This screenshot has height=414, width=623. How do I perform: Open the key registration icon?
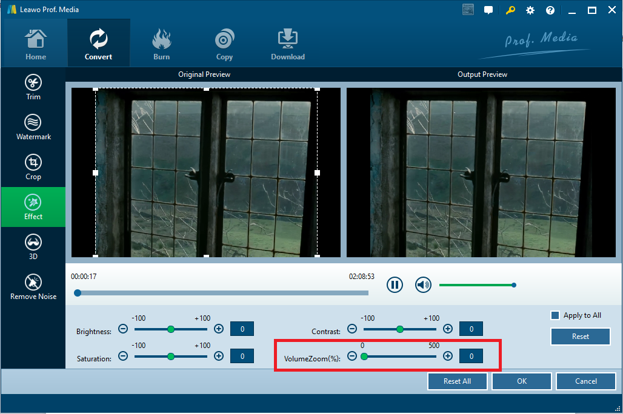tap(510, 10)
